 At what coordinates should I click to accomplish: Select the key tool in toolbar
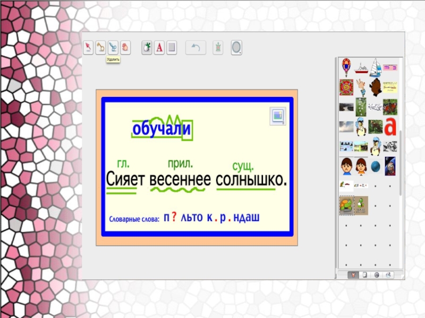pos(100,48)
